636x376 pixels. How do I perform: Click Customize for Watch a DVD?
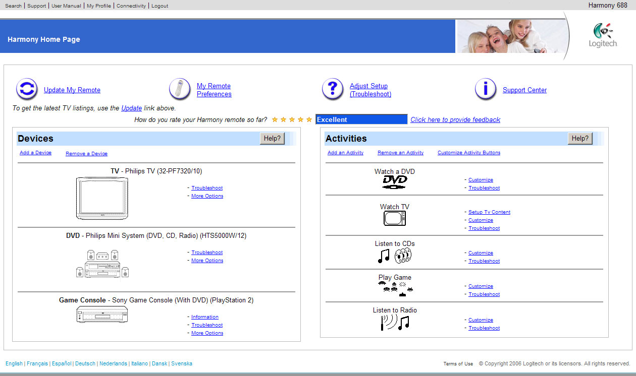click(481, 180)
